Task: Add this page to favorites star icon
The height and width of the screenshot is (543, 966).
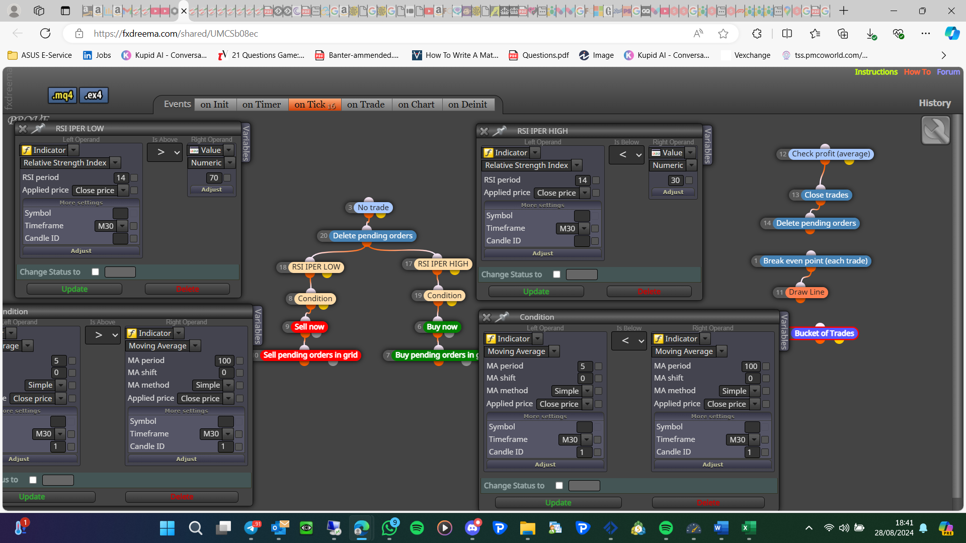Action: 723,34
